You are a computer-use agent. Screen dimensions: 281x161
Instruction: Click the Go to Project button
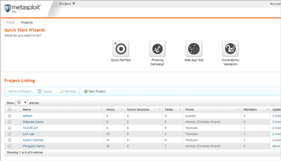click(x=20, y=91)
